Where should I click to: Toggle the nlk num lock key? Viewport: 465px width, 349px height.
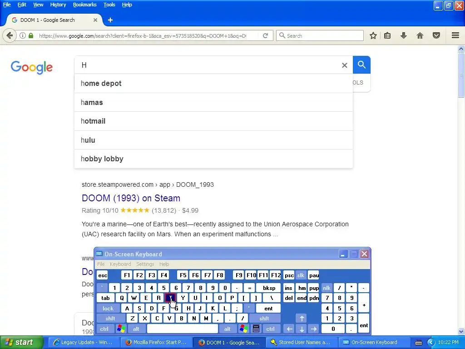(x=326, y=288)
